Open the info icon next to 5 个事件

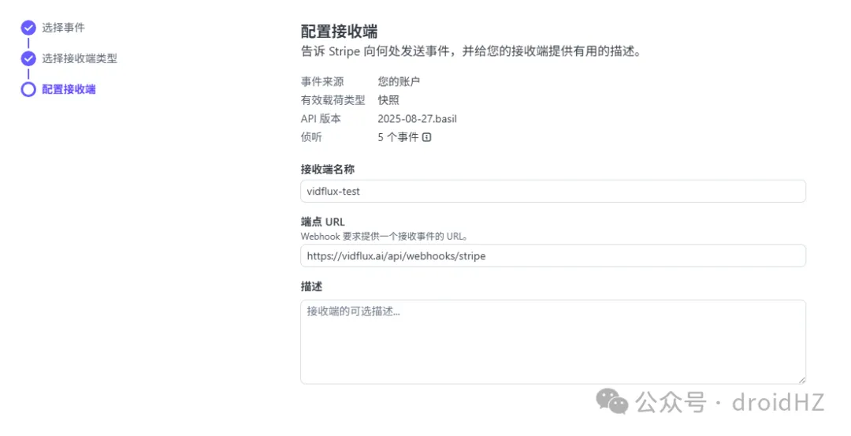[427, 137]
